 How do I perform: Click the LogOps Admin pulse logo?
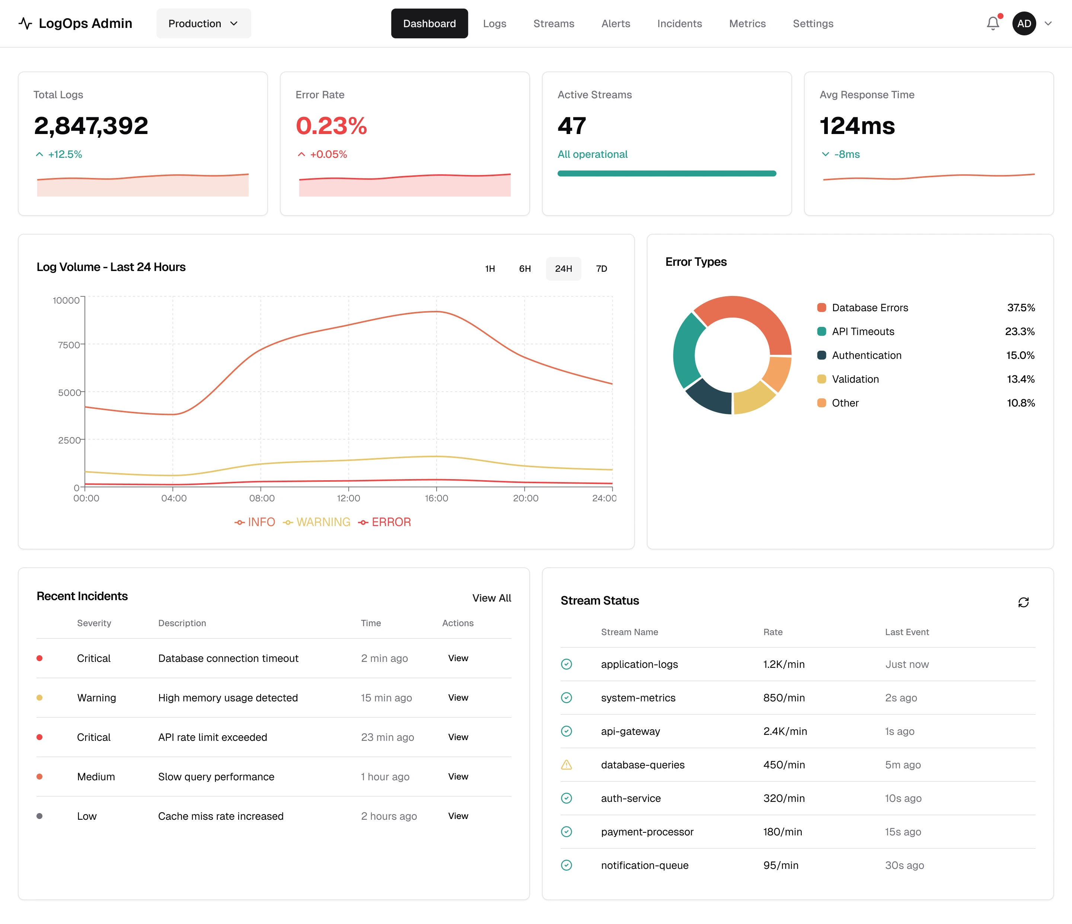pyautogui.click(x=25, y=23)
